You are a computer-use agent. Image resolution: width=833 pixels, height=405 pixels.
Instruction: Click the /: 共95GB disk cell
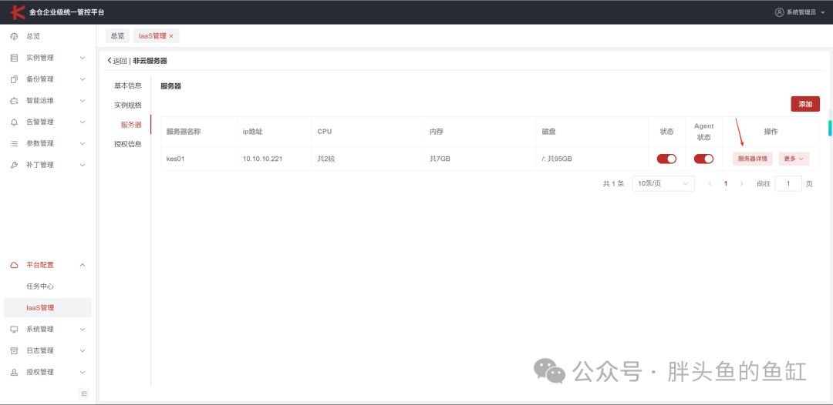[592, 159]
